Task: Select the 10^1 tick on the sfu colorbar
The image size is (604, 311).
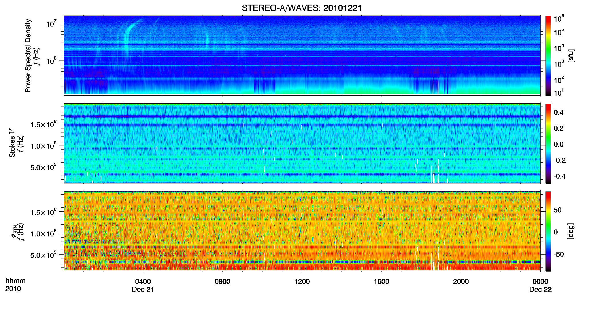Action: pyautogui.click(x=559, y=92)
